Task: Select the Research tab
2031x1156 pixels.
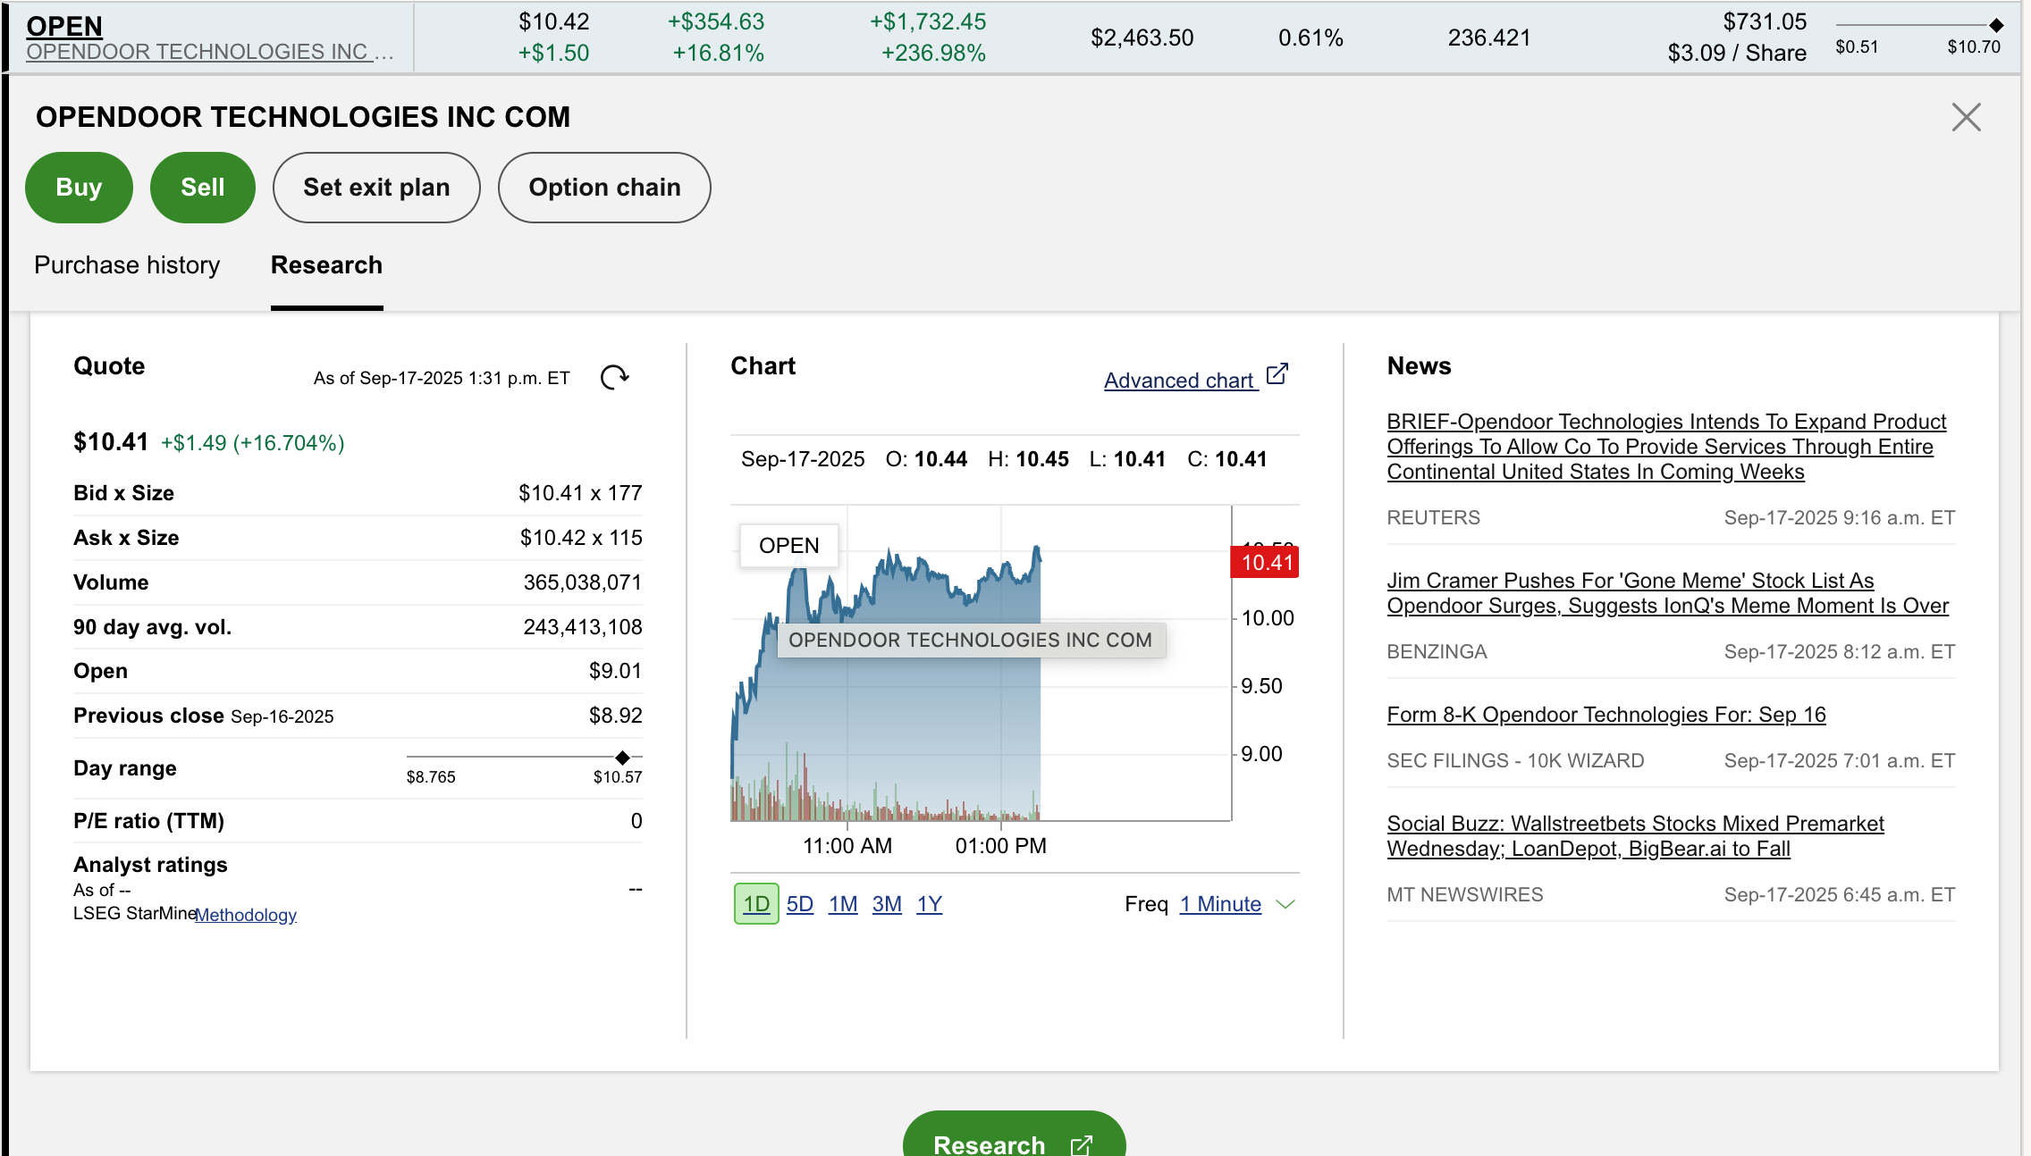Action: (326, 265)
